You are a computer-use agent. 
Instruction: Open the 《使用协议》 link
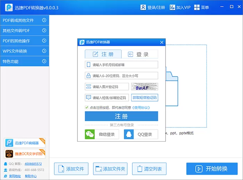[x=141, y=108]
